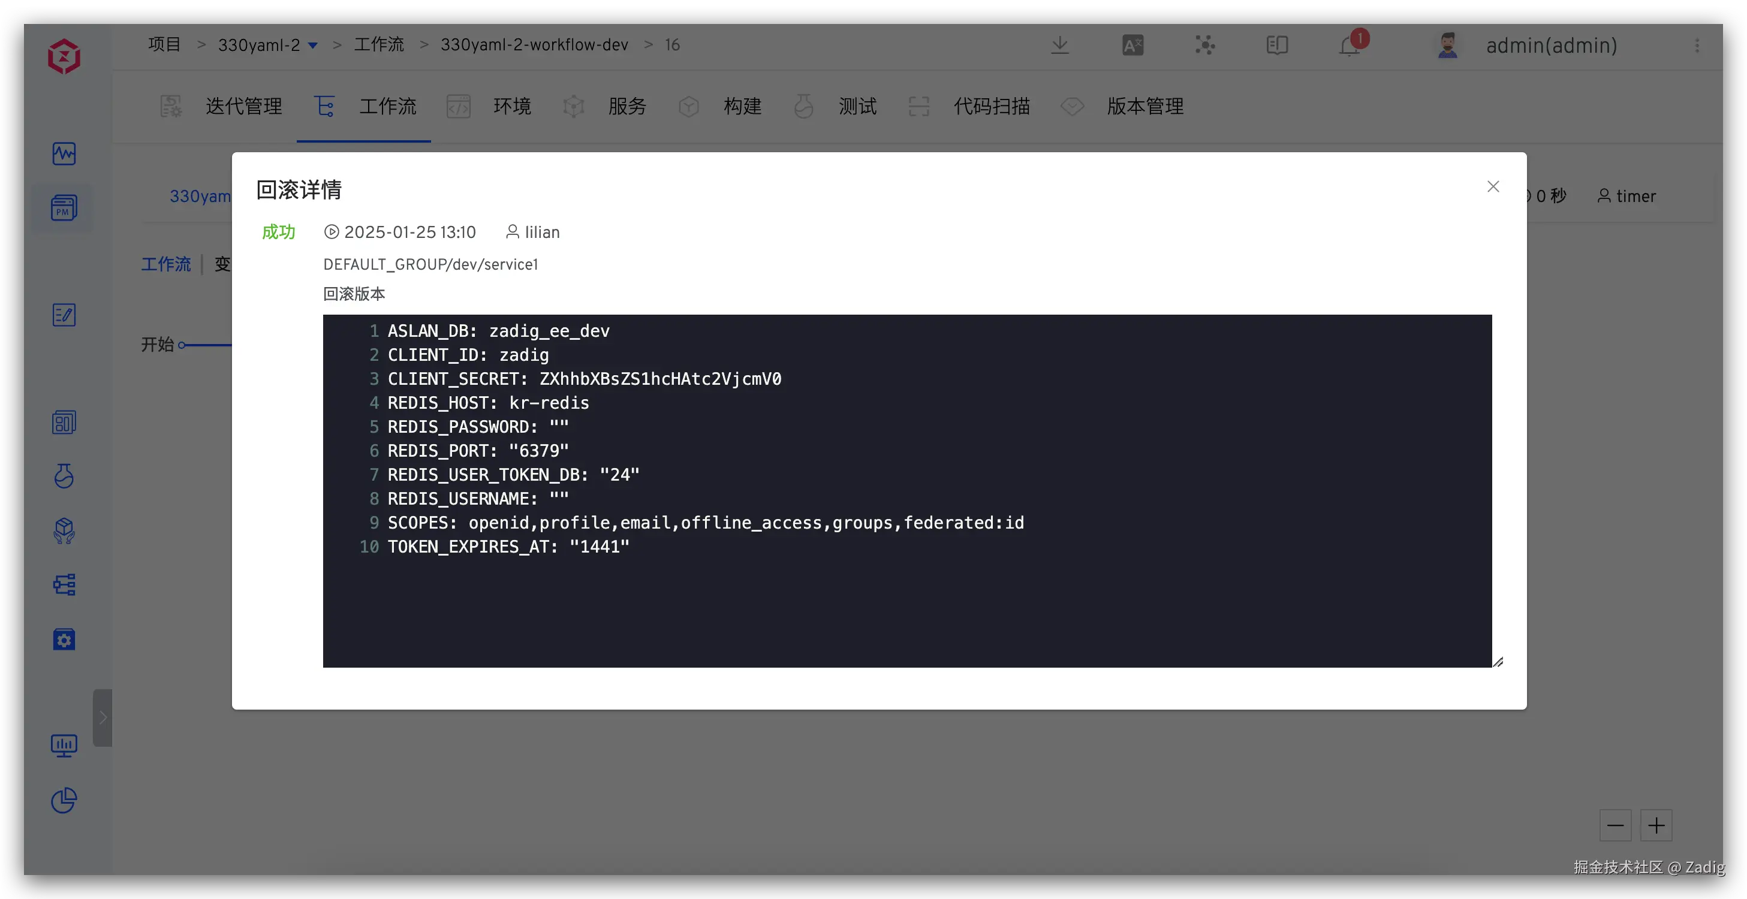Open the system settings gear sidebar icon
This screenshot has height=899, width=1747.
pyautogui.click(x=64, y=639)
